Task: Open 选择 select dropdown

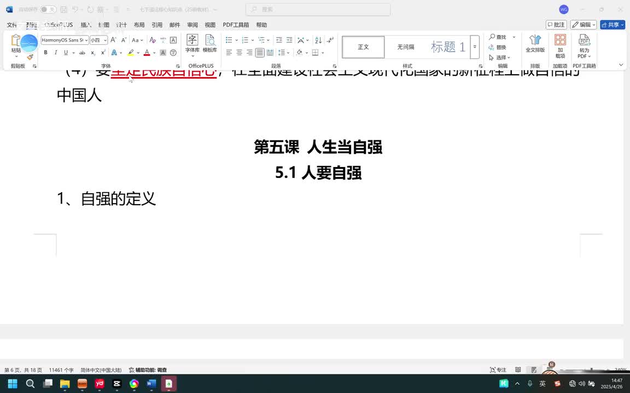Action: pyautogui.click(x=499, y=57)
